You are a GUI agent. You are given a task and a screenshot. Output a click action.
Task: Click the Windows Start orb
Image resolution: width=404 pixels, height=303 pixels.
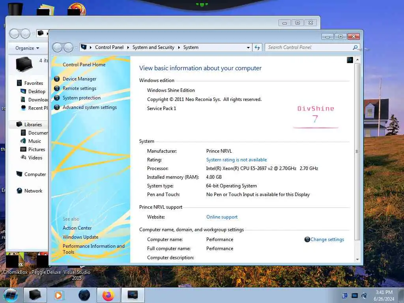click(10, 295)
